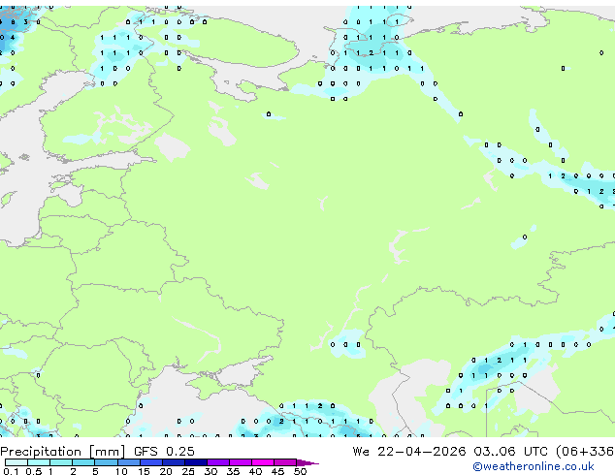
Task: Click the 25–30 mm dark blue legend swatch
Action: coord(196,462)
